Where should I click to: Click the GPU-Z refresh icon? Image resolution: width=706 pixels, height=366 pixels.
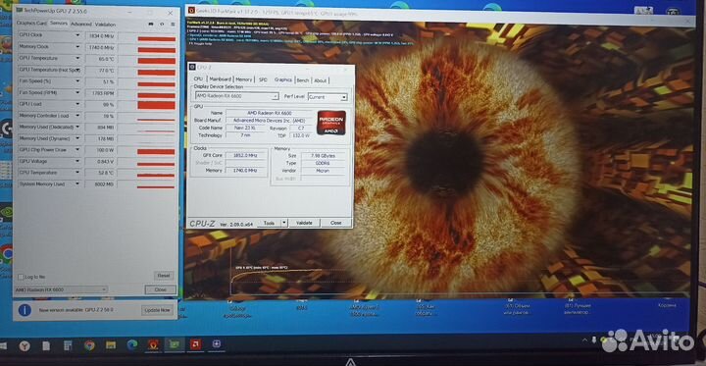click(162, 24)
